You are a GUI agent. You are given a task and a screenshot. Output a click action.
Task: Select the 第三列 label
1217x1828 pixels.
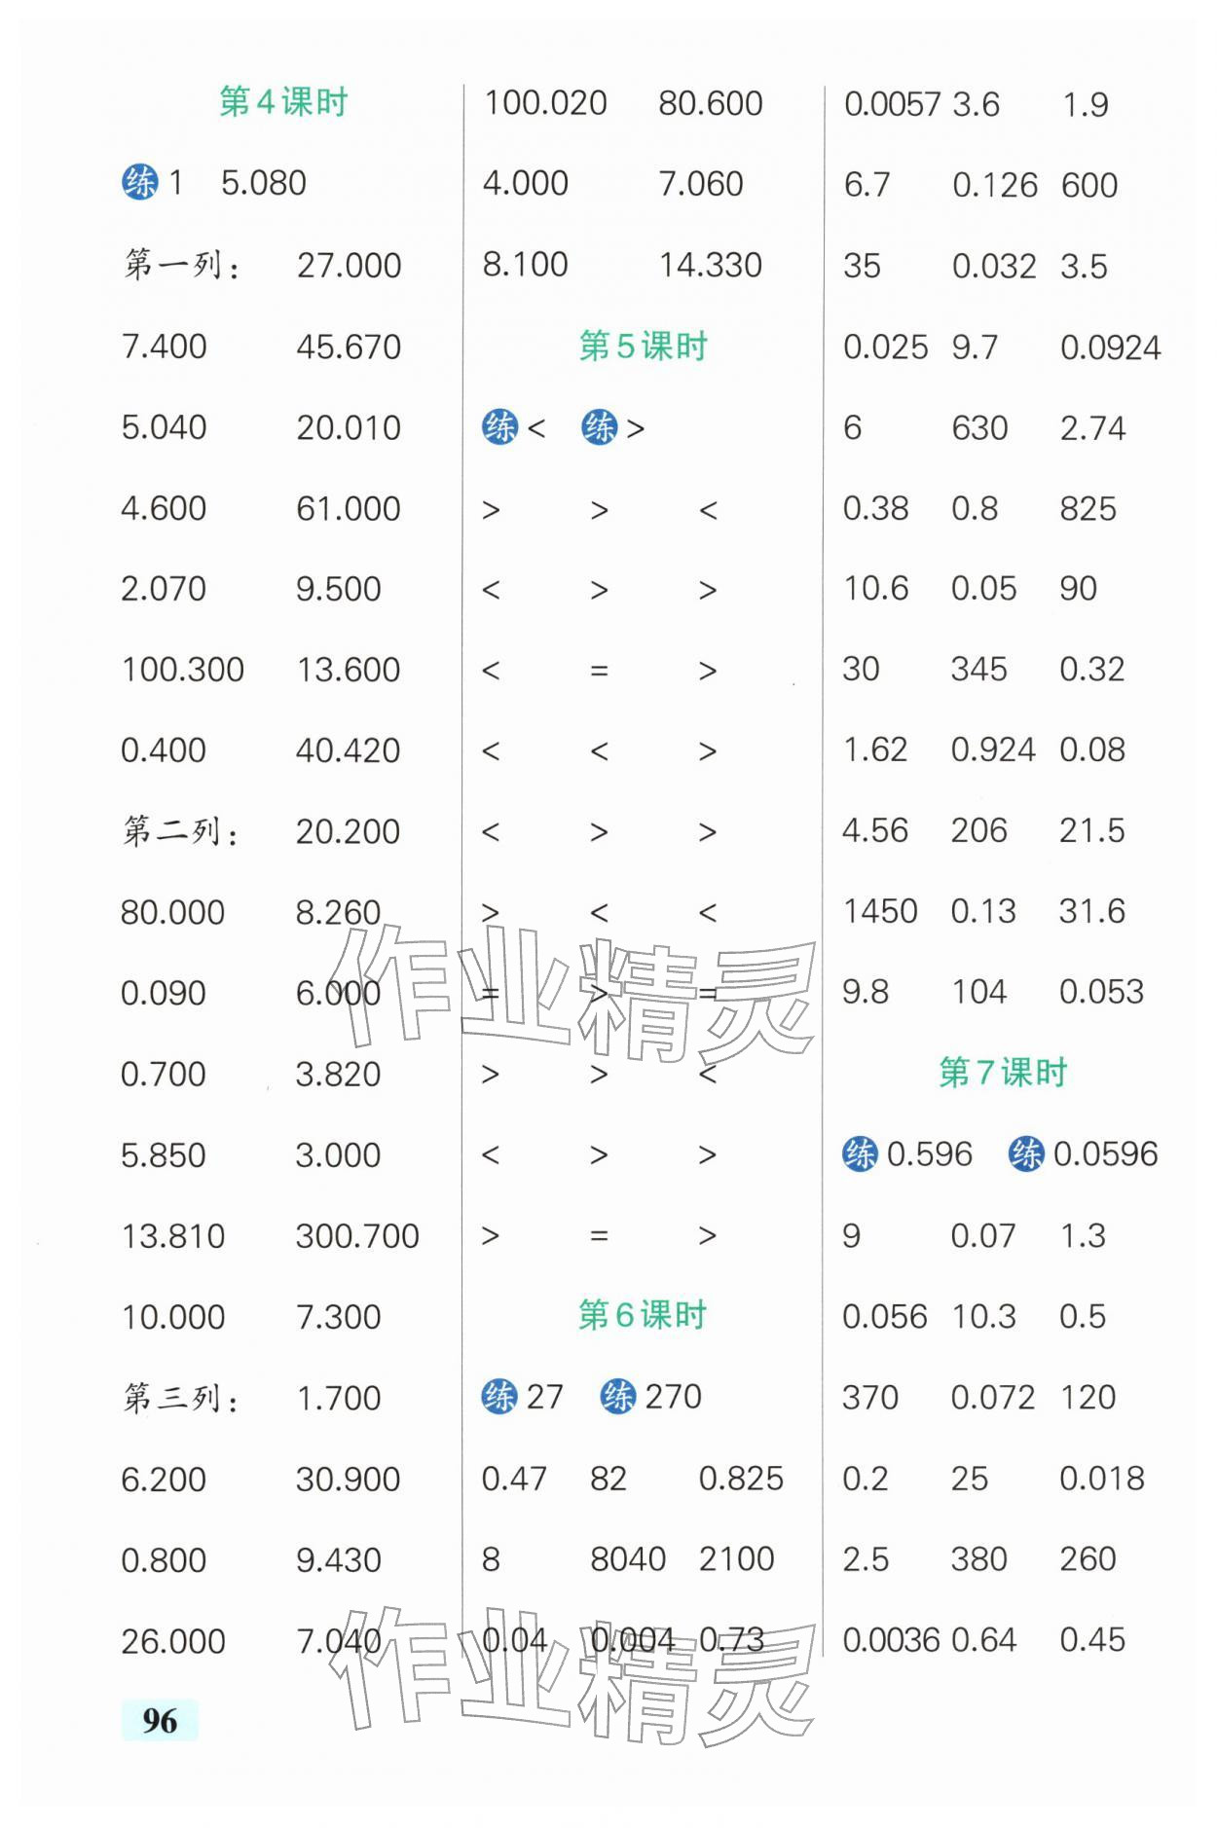(x=181, y=1398)
